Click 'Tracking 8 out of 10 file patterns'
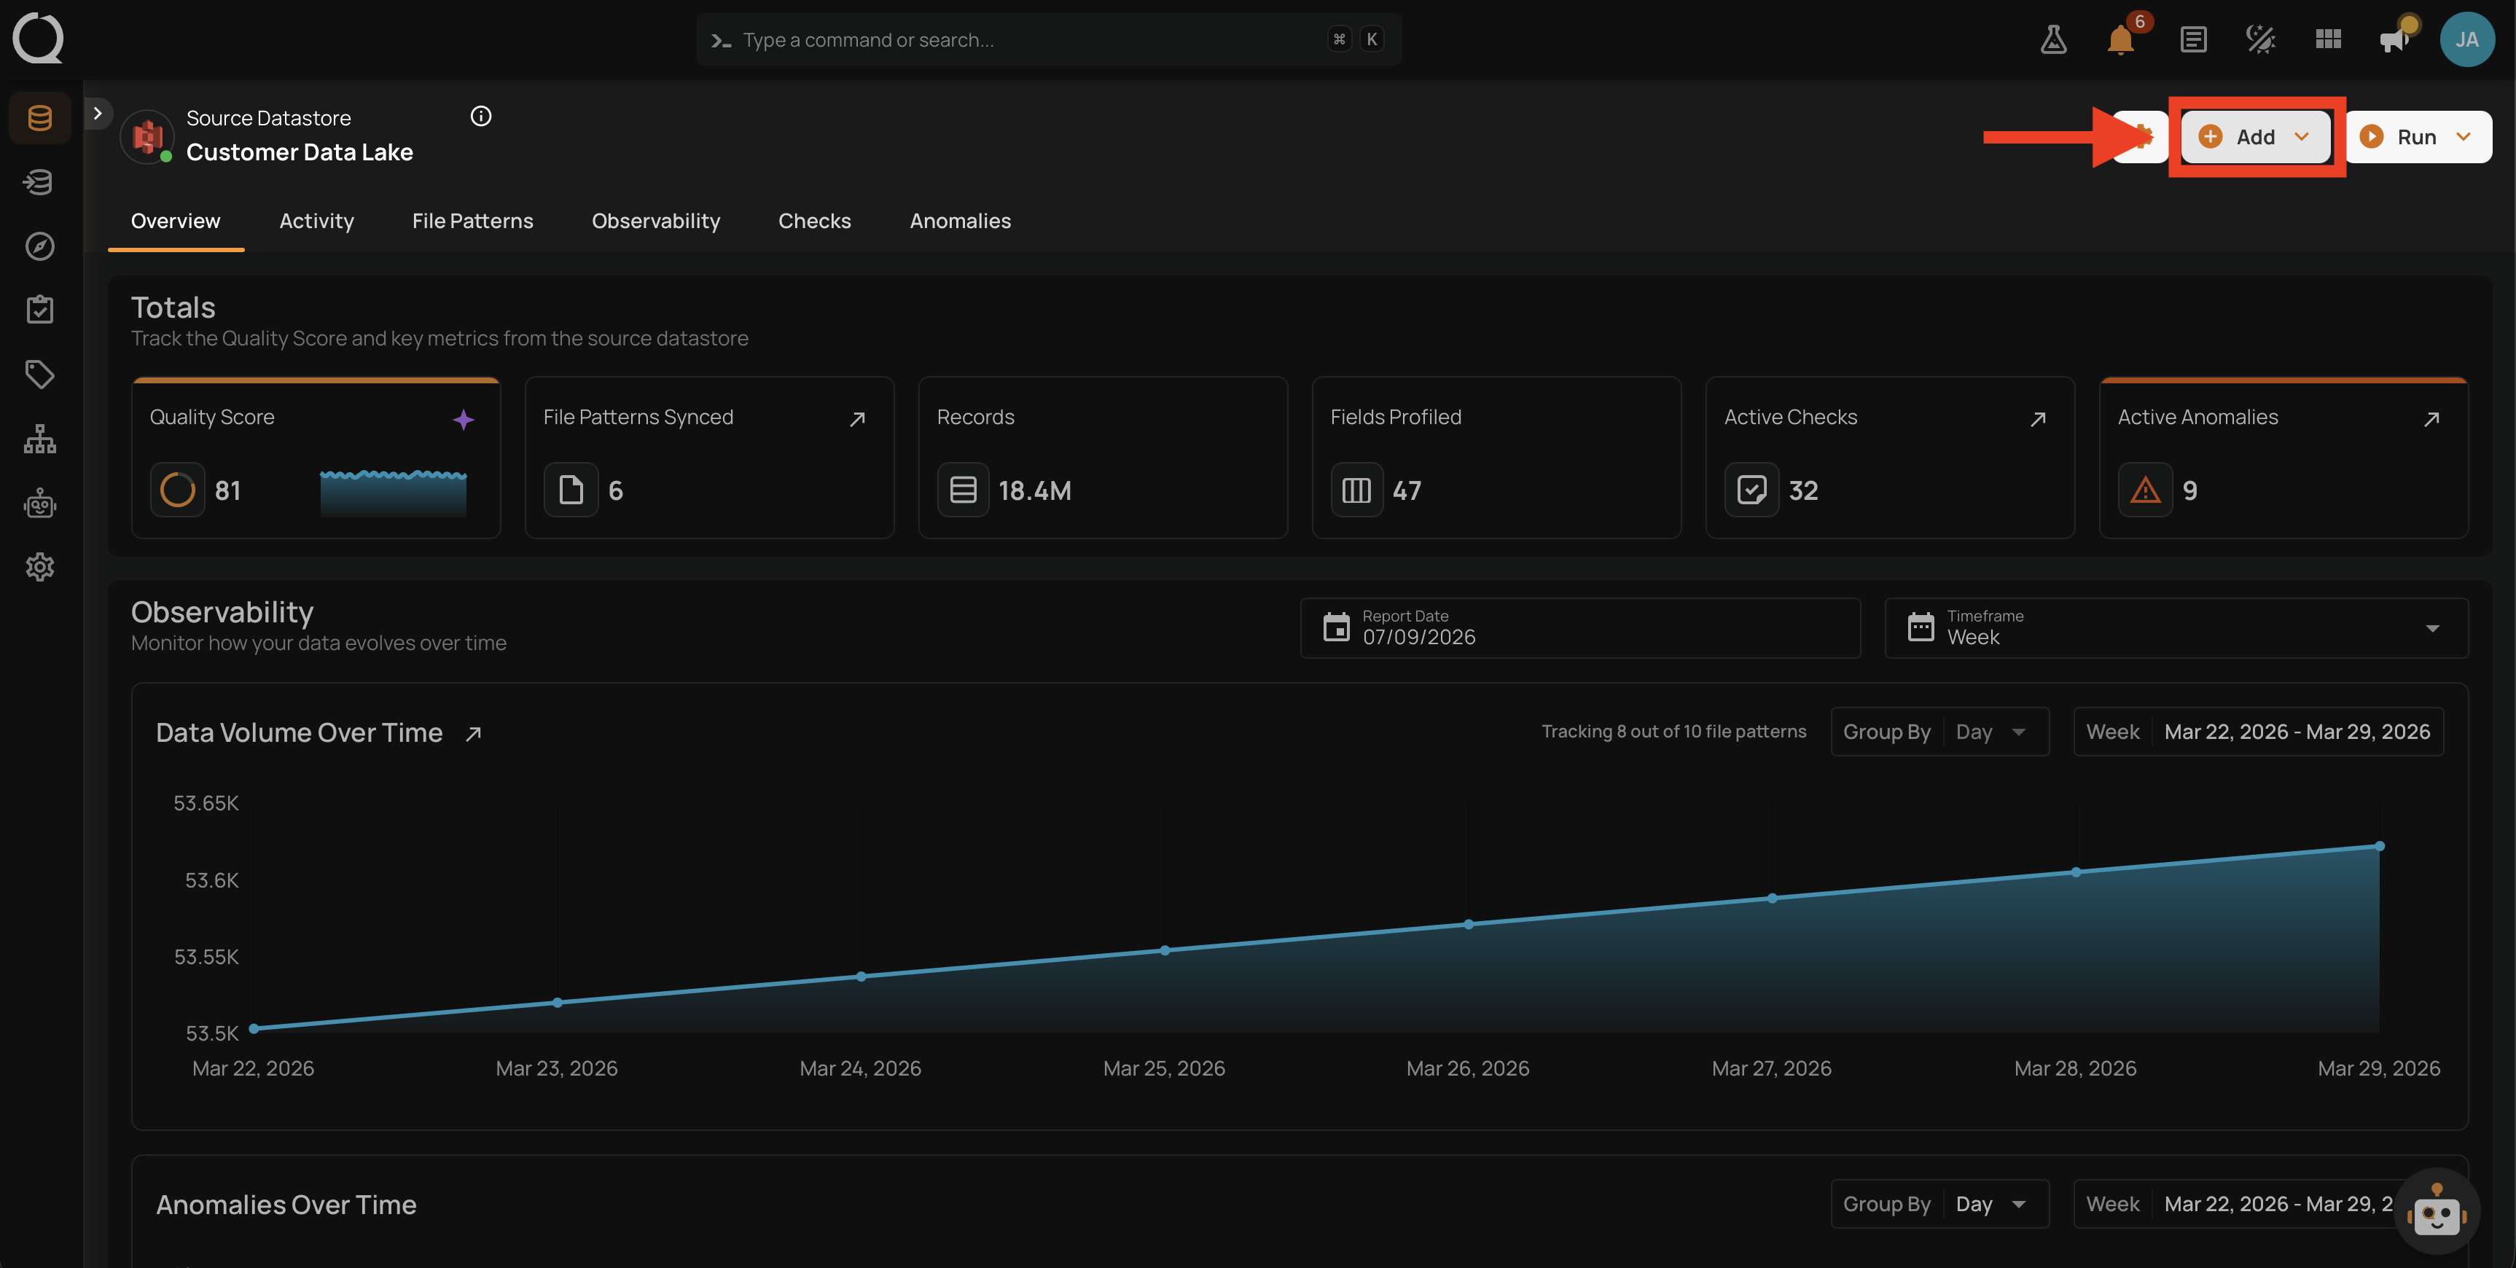The image size is (2516, 1268). [1673, 732]
